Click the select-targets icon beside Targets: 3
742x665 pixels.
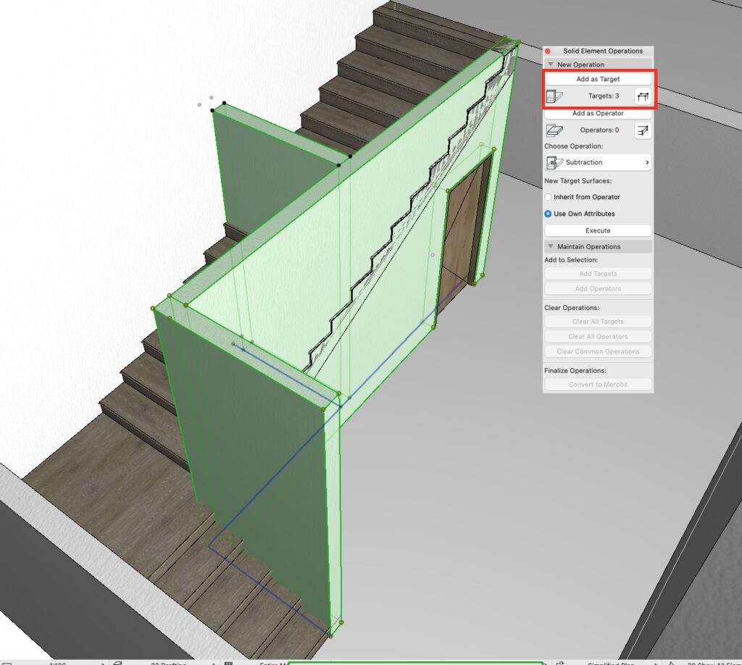pos(642,96)
